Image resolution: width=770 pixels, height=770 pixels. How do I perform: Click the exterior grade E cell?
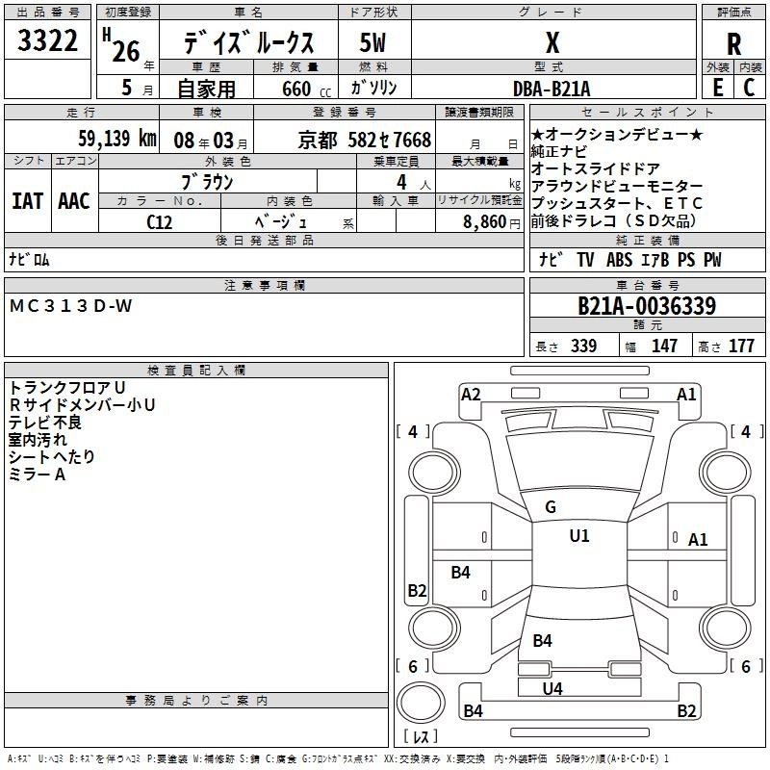click(717, 87)
